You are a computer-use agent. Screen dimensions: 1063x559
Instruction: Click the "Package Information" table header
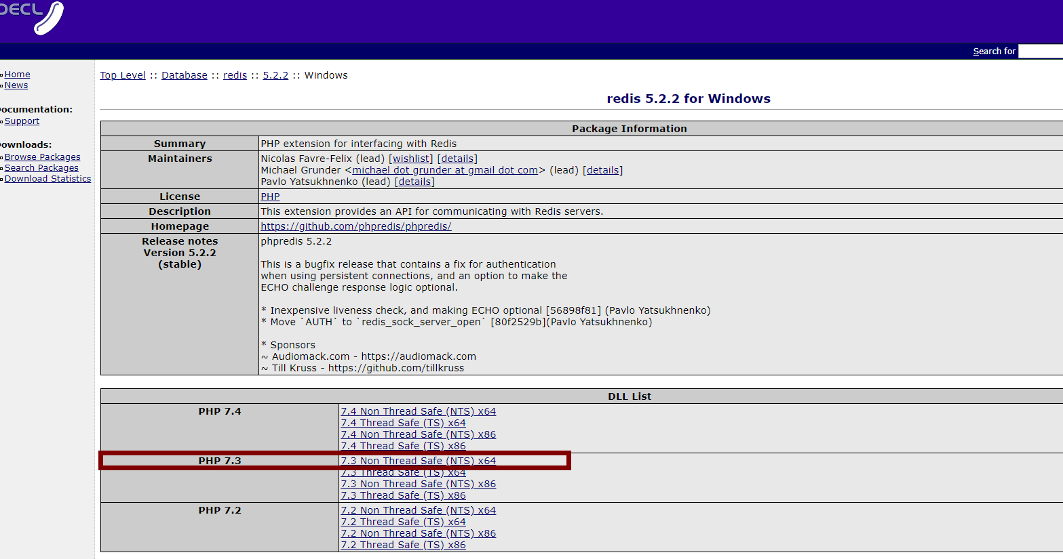pos(630,129)
